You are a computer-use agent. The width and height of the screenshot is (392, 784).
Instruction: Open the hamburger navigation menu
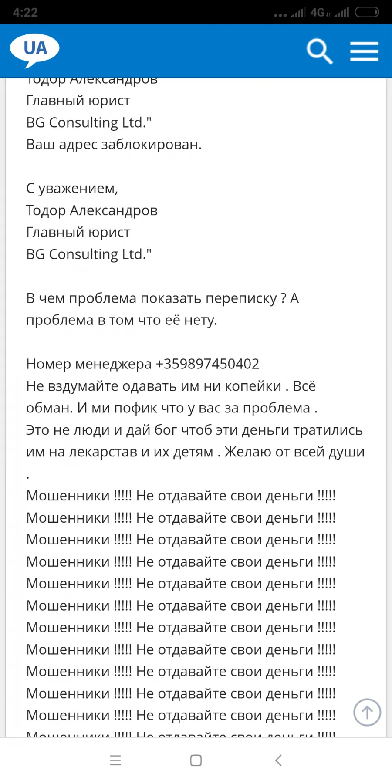364,51
